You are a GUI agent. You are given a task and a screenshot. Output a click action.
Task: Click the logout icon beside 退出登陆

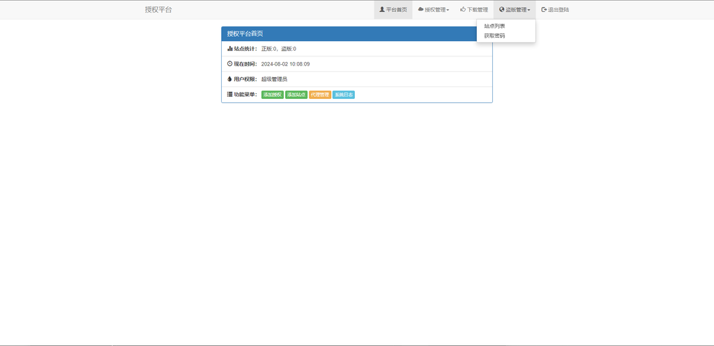(x=544, y=10)
